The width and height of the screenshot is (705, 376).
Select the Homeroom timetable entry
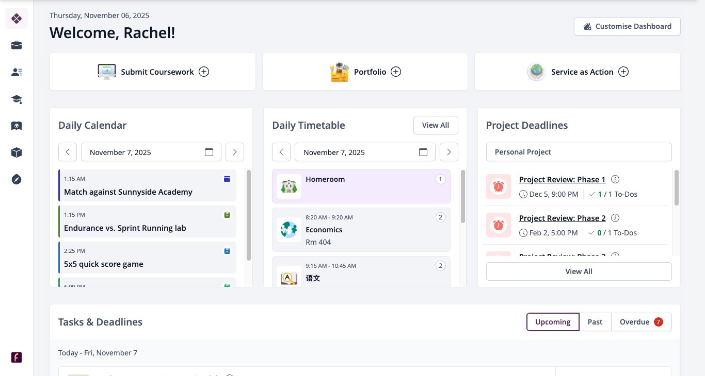(361, 186)
